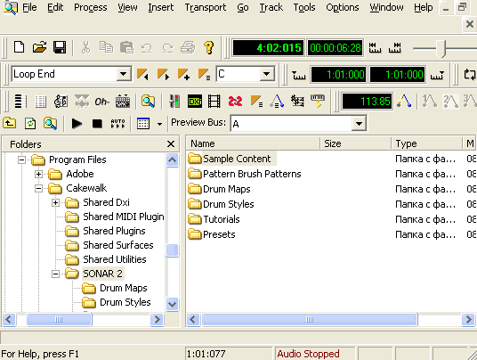Open the Preview Bus dropdown
This screenshot has height=360, width=477.
[359, 124]
